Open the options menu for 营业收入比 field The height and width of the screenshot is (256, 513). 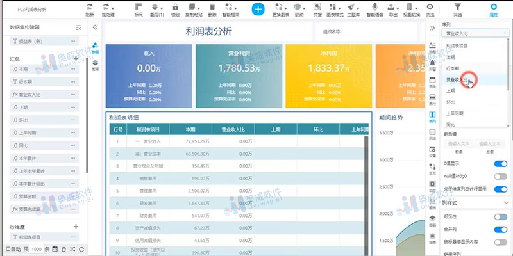tap(72, 95)
